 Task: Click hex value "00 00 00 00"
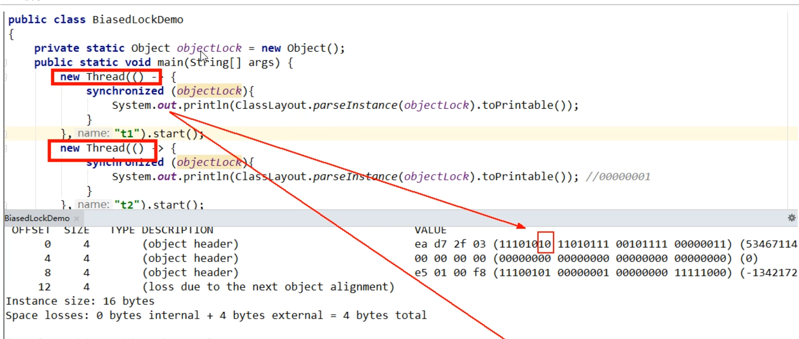coord(450,258)
